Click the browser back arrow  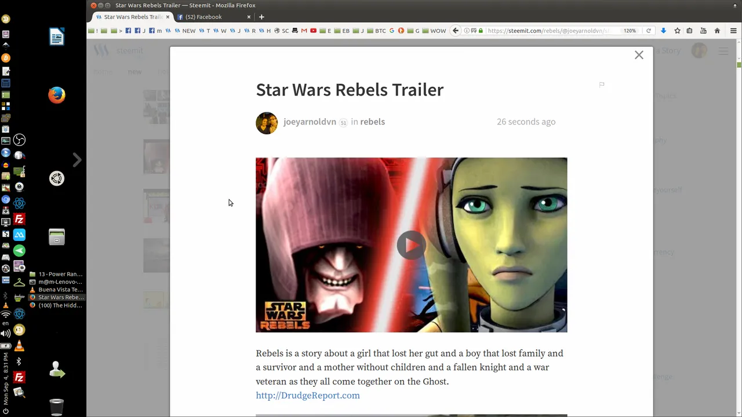[456, 31]
